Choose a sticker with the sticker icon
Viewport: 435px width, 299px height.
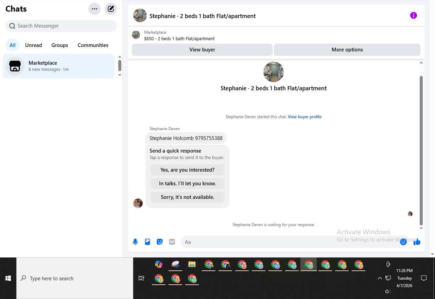pos(160,242)
